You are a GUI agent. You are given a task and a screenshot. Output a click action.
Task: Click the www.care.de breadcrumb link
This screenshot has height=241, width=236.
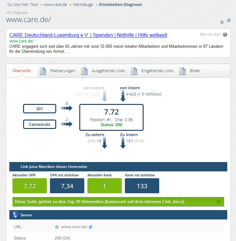56,5
